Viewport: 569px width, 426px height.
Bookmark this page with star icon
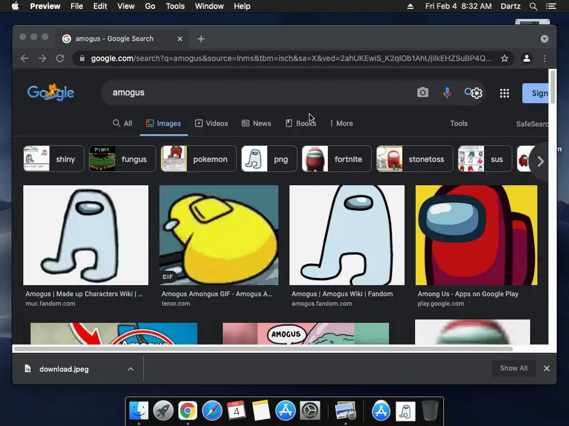[505, 58]
